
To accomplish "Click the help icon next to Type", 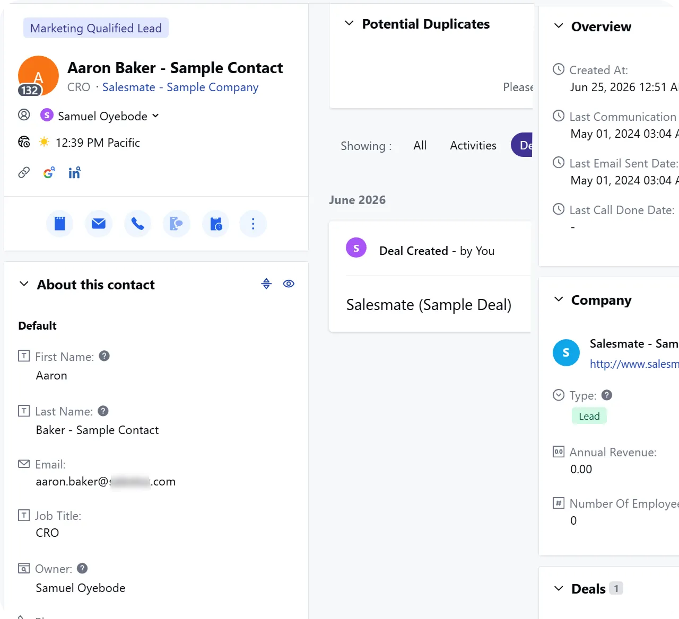I will [x=607, y=395].
